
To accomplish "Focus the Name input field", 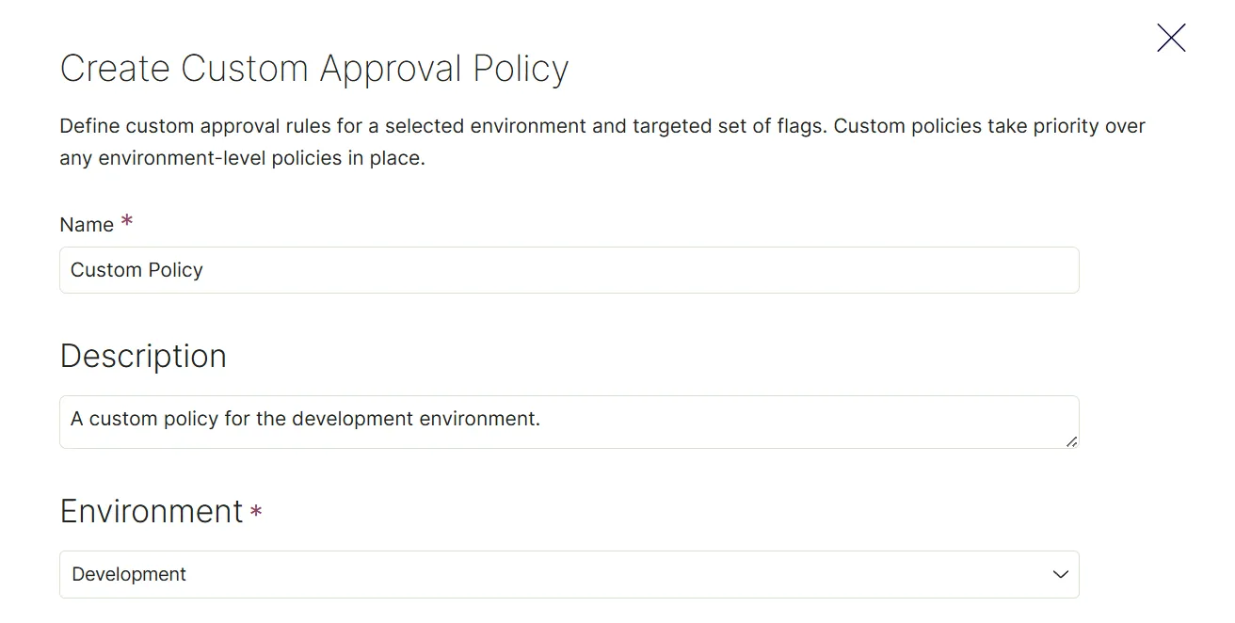I will 569,270.
